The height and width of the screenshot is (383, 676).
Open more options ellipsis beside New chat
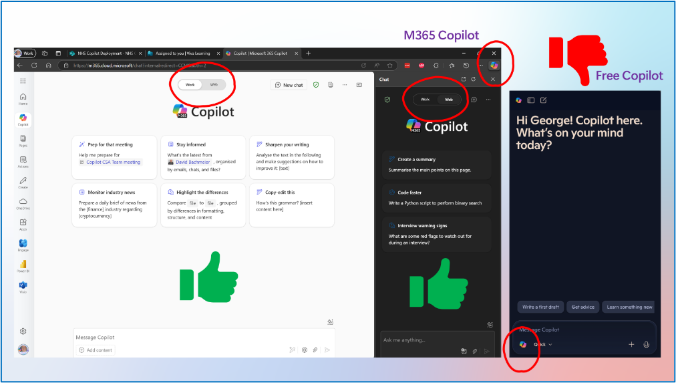tap(345, 85)
